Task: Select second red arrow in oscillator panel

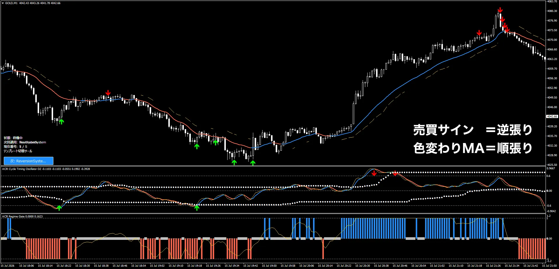Action: coord(395,173)
